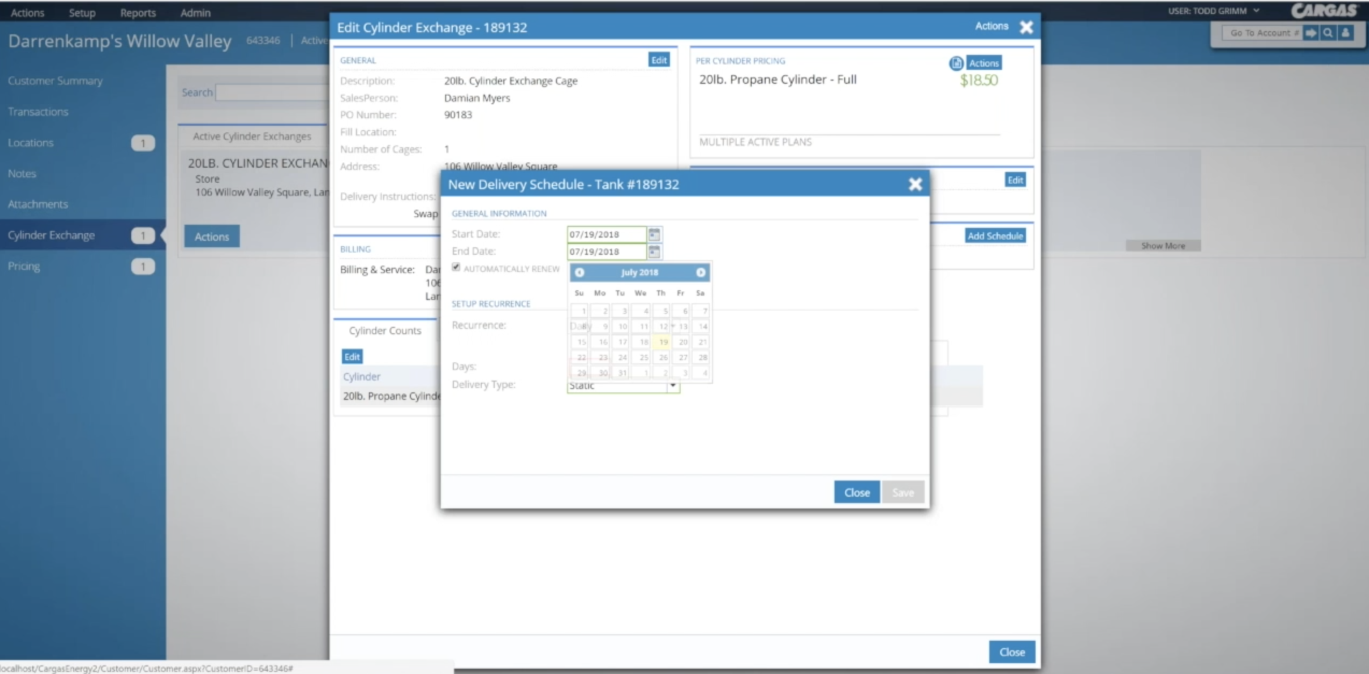Viewport: 1369px width, 674px height.
Task: Click the person icon beside account search
Action: coord(1346,33)
